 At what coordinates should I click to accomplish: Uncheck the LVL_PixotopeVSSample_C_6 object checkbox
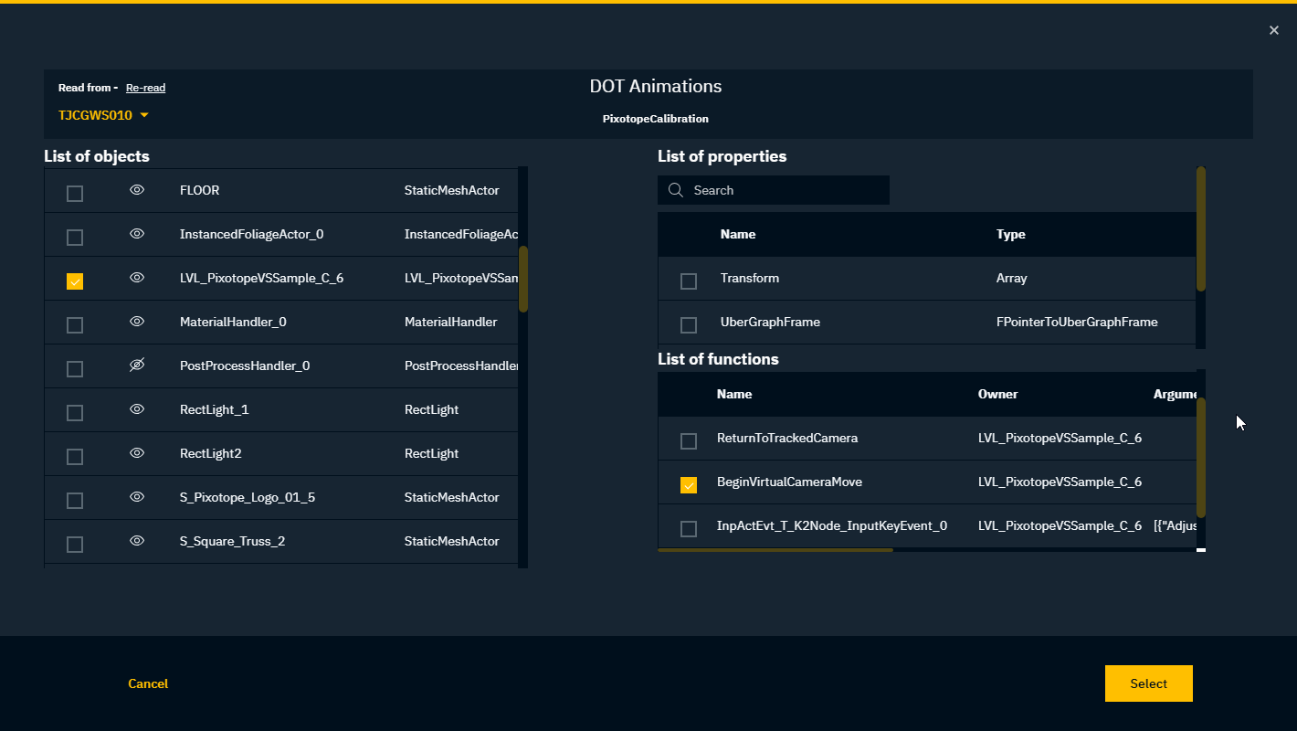pos(75,281)
